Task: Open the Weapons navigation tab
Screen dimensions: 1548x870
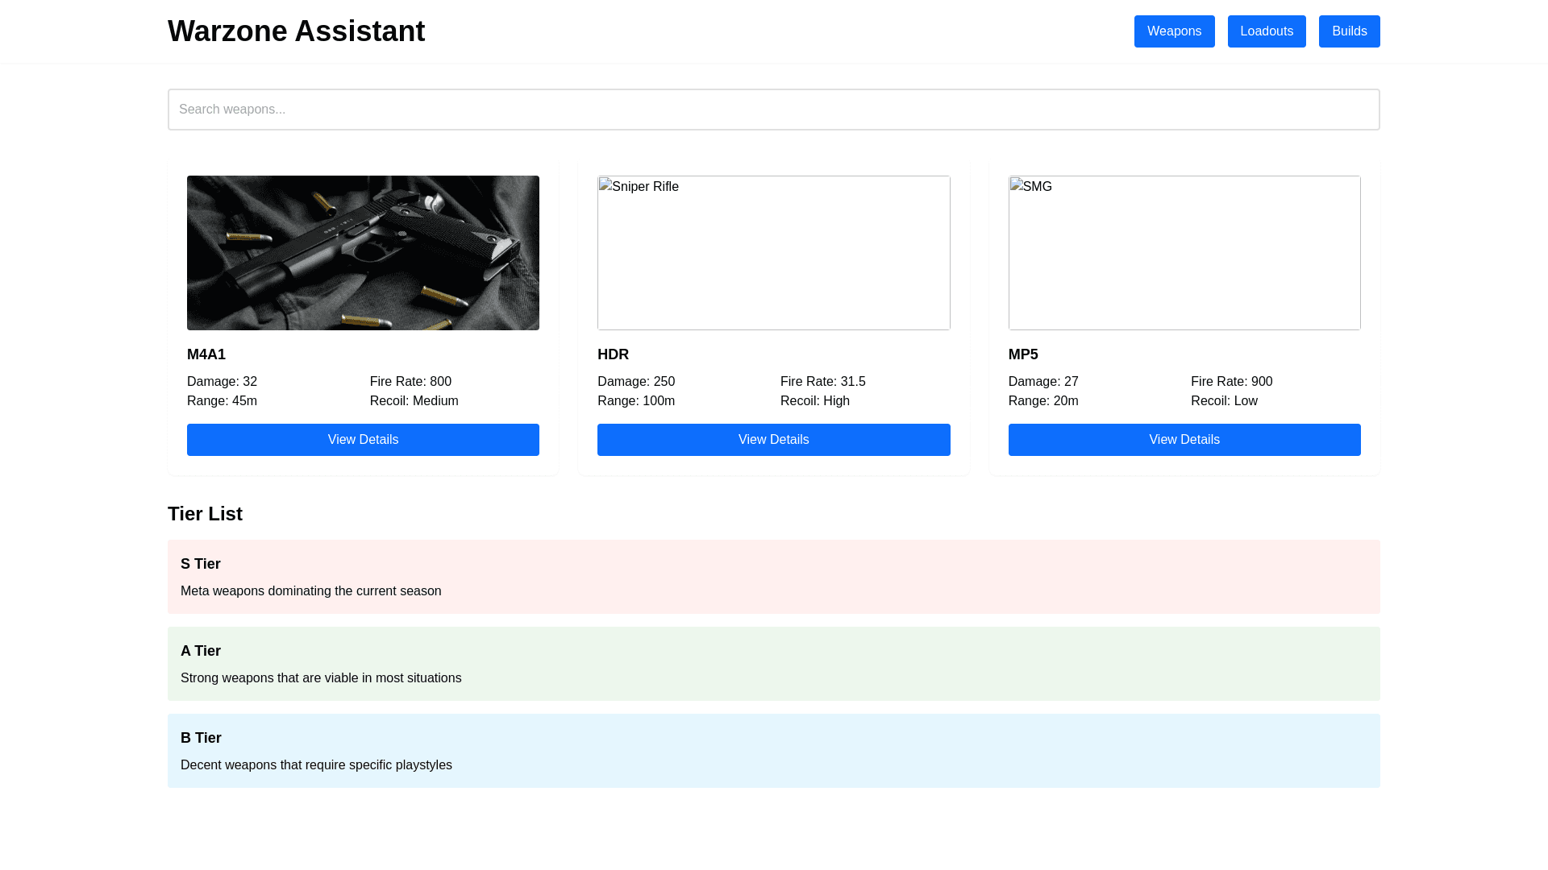Action: click(x=1174, y=31)
